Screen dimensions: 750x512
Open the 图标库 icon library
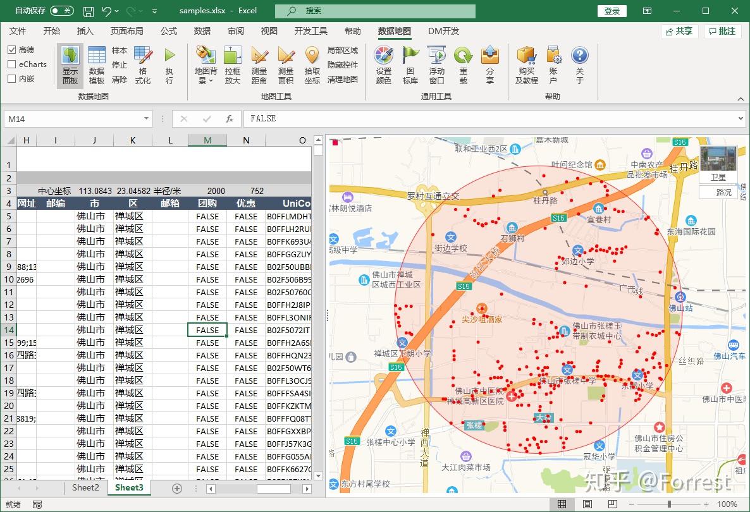410,63
